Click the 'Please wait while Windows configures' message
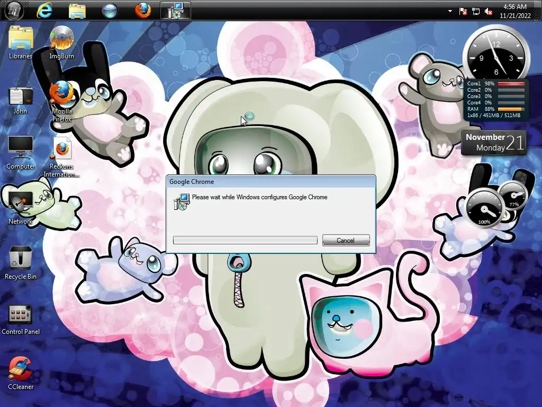 [259, 197]
